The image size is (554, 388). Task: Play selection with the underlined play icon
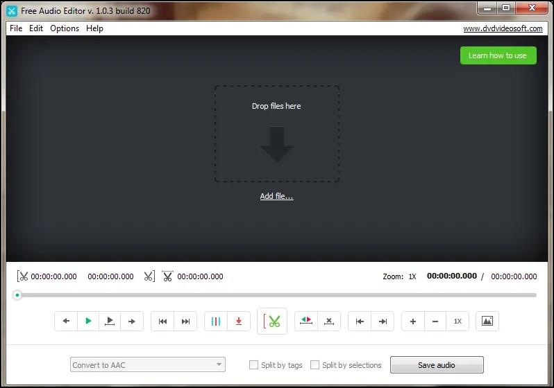[x=110, y=321]
